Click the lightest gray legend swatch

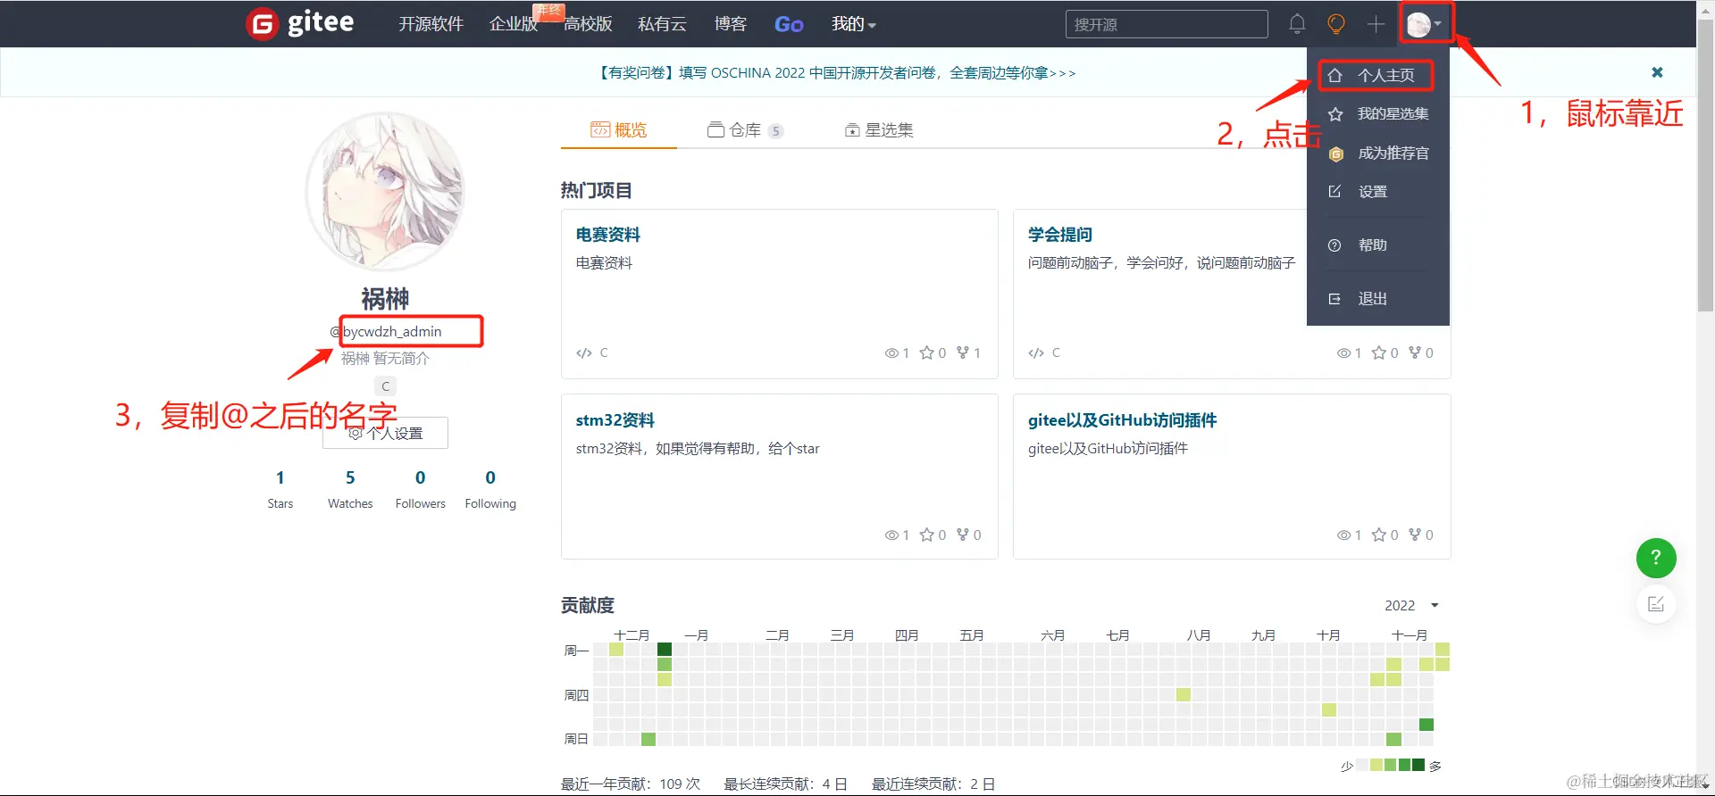[x=1362, y=765]
